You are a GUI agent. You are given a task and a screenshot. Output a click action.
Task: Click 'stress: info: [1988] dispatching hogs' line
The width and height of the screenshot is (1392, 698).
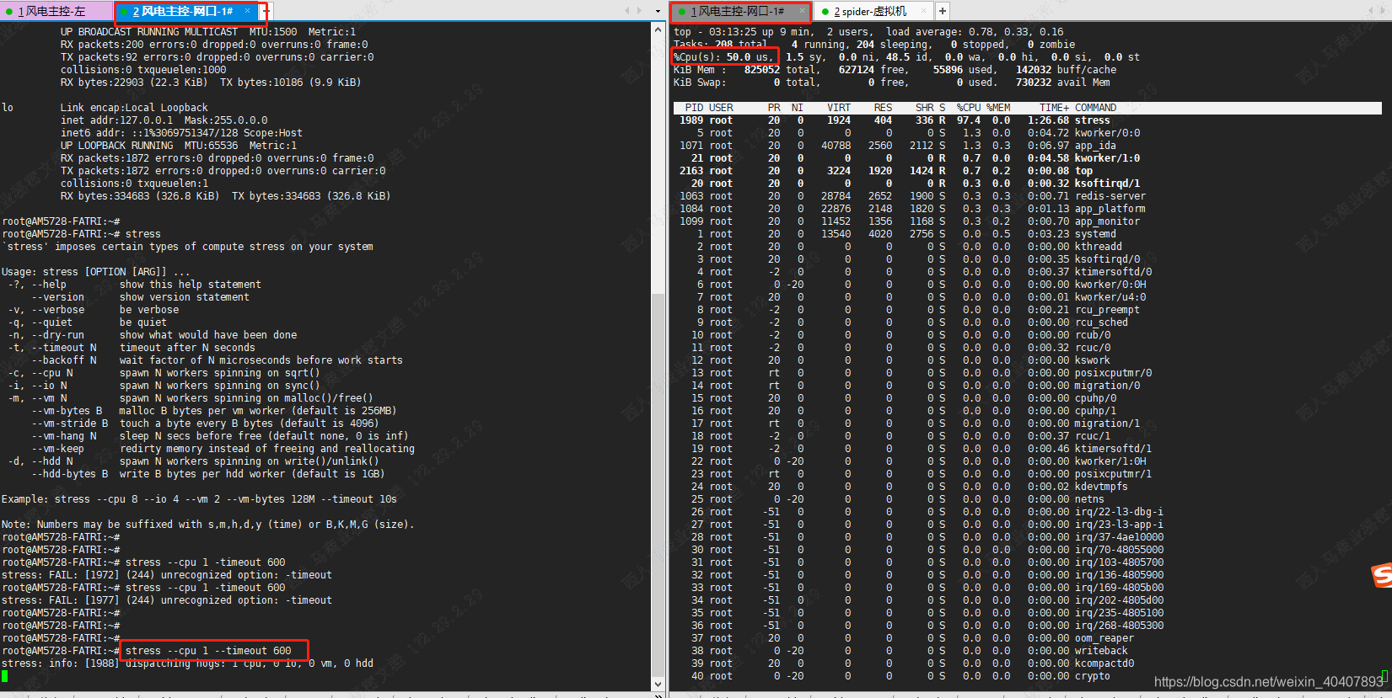coord(187,663)
